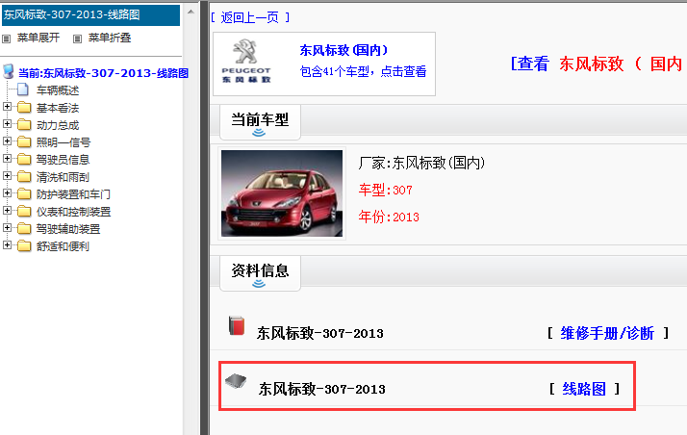Expand the 仪表和控制装置 tree node
This screenshot has height=435, width=687.
(x=7, y=211)
